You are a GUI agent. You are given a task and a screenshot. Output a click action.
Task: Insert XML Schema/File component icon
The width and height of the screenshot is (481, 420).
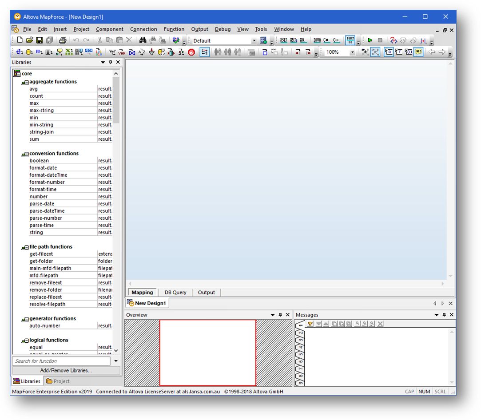point(20,52)
